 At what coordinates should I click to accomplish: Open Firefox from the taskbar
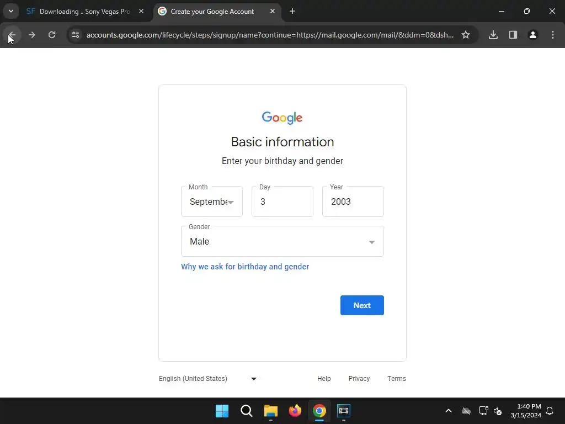(295, 411)
